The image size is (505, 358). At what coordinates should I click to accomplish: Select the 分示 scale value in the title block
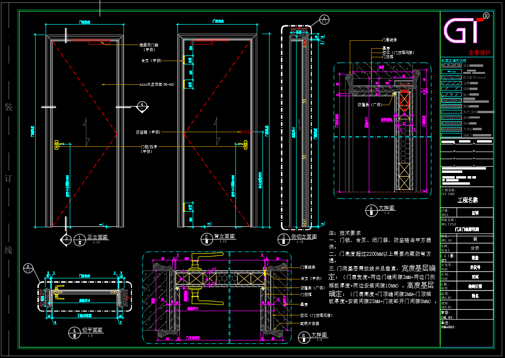[474, 248]
